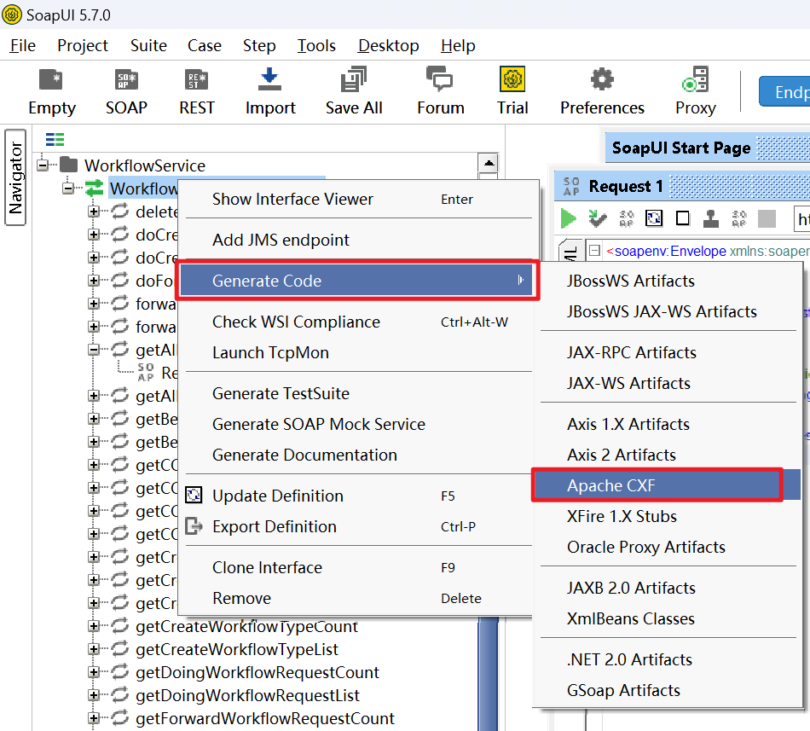The width and height of the screenshot is (810, 731).
Task: Open the Forum toolbar icon
Action: pos(440,79)
